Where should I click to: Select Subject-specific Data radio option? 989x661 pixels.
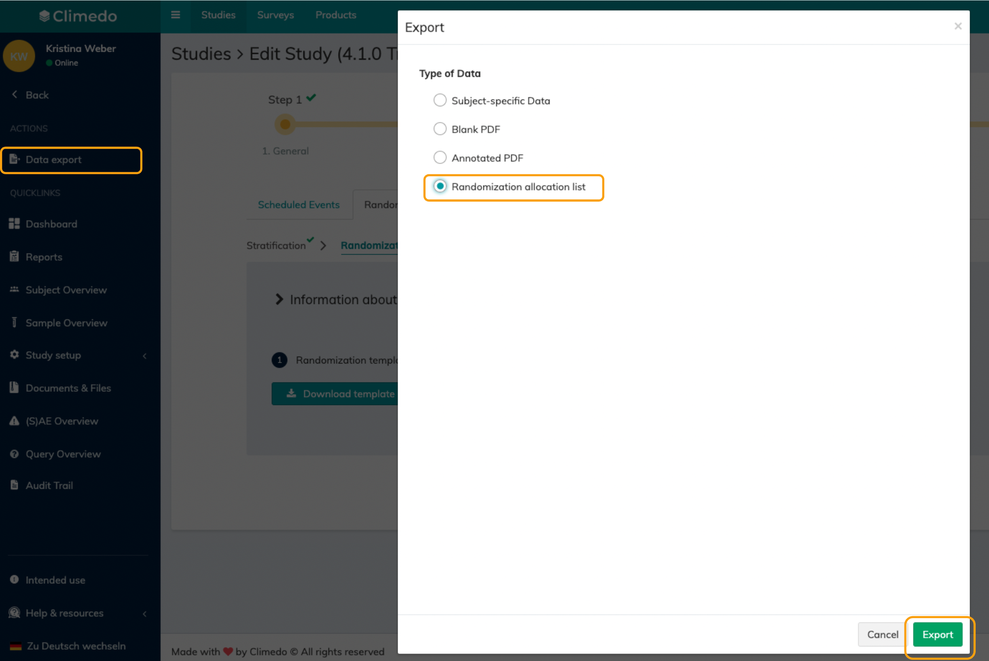tap(440, 100)
